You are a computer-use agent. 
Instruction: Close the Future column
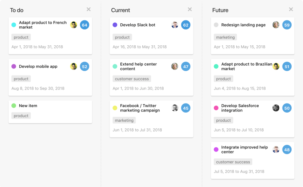click(291, 9)
